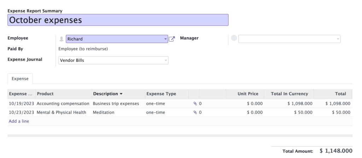This screenshot has height=158, width=362.
Task: Click the Expense Type column header
Action: point(167,94)
